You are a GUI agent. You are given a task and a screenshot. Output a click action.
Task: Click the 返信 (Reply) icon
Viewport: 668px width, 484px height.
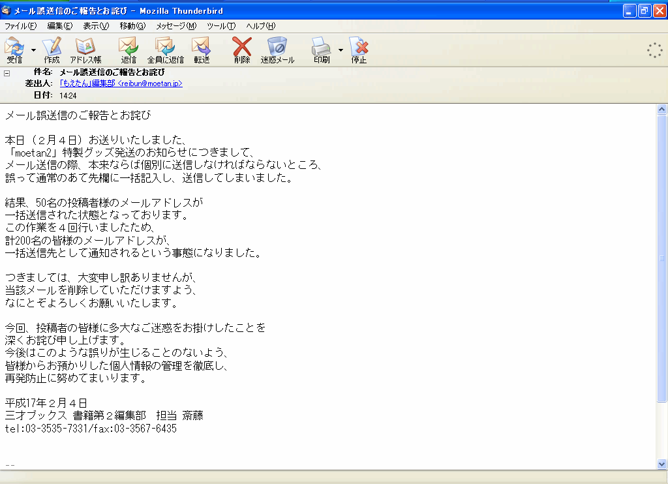click(129, 49)
